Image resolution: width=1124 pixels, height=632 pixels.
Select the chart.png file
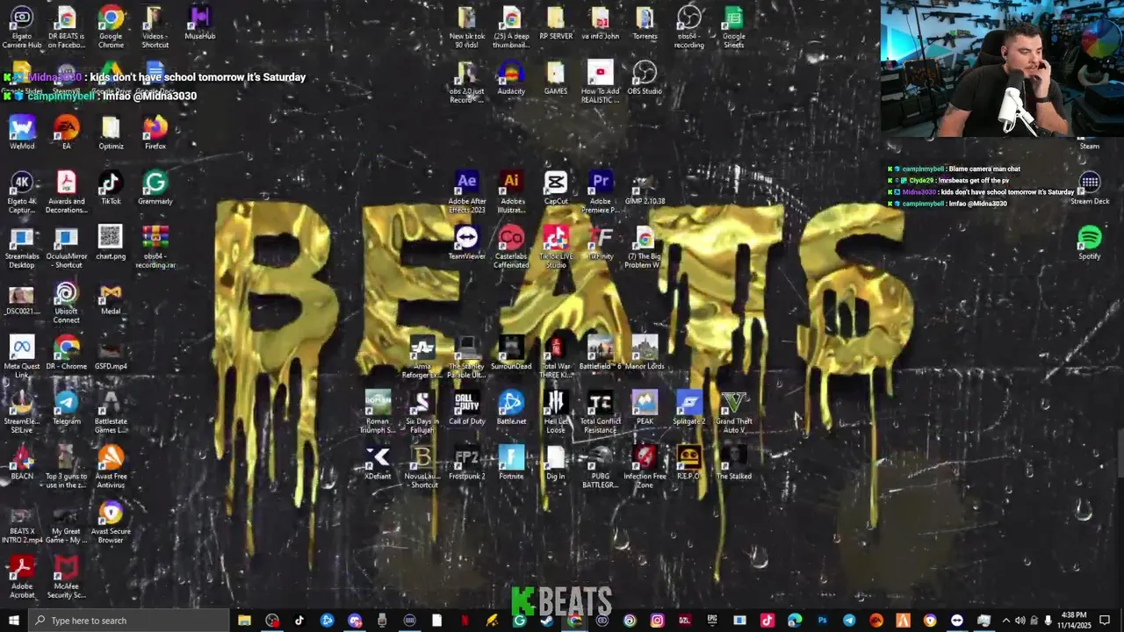[x=111, y=243]
